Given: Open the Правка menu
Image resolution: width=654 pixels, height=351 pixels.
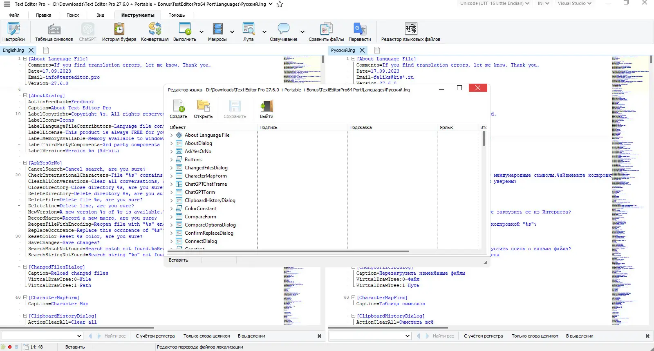Looking at the screenshot, I should click(43, 15).
